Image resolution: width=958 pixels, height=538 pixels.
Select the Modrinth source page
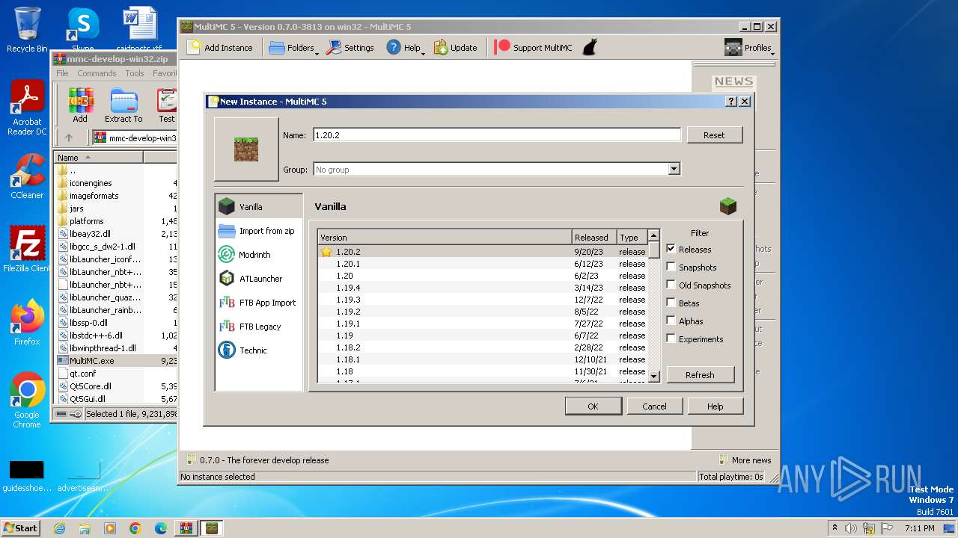point(258,255)
